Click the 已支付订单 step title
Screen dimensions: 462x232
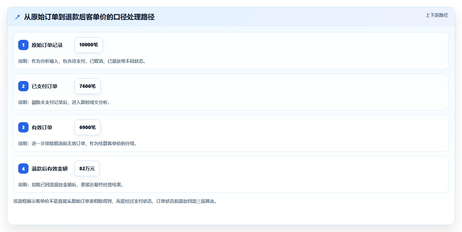[45, 86]
